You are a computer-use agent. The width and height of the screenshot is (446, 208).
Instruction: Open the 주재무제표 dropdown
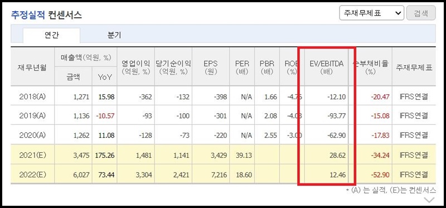(371, 13)
